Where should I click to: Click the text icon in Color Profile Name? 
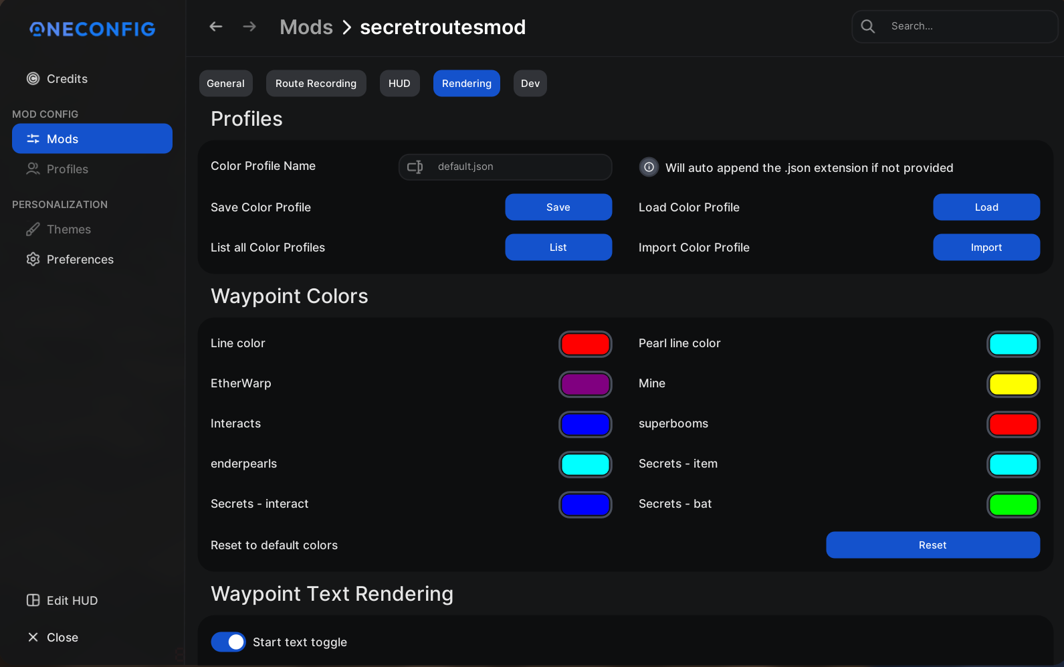[415, 167]
